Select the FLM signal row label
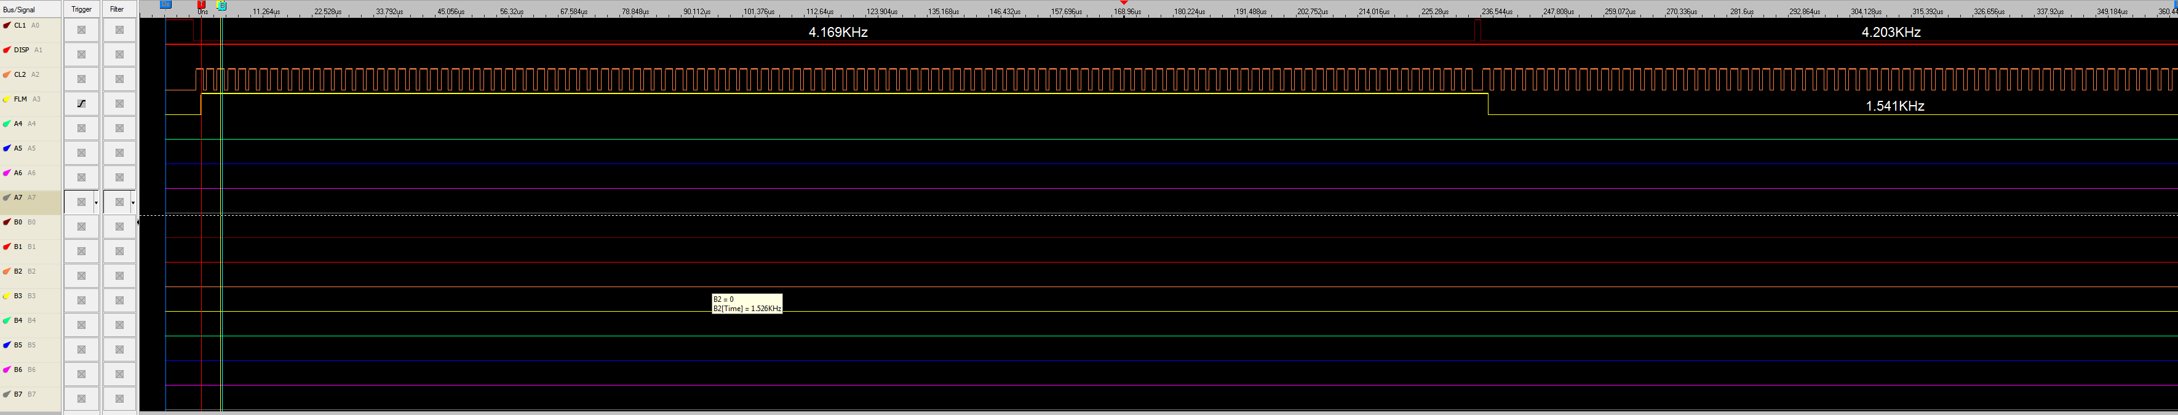This screenshot has height=415, width=2178. (x=20, y=99)
